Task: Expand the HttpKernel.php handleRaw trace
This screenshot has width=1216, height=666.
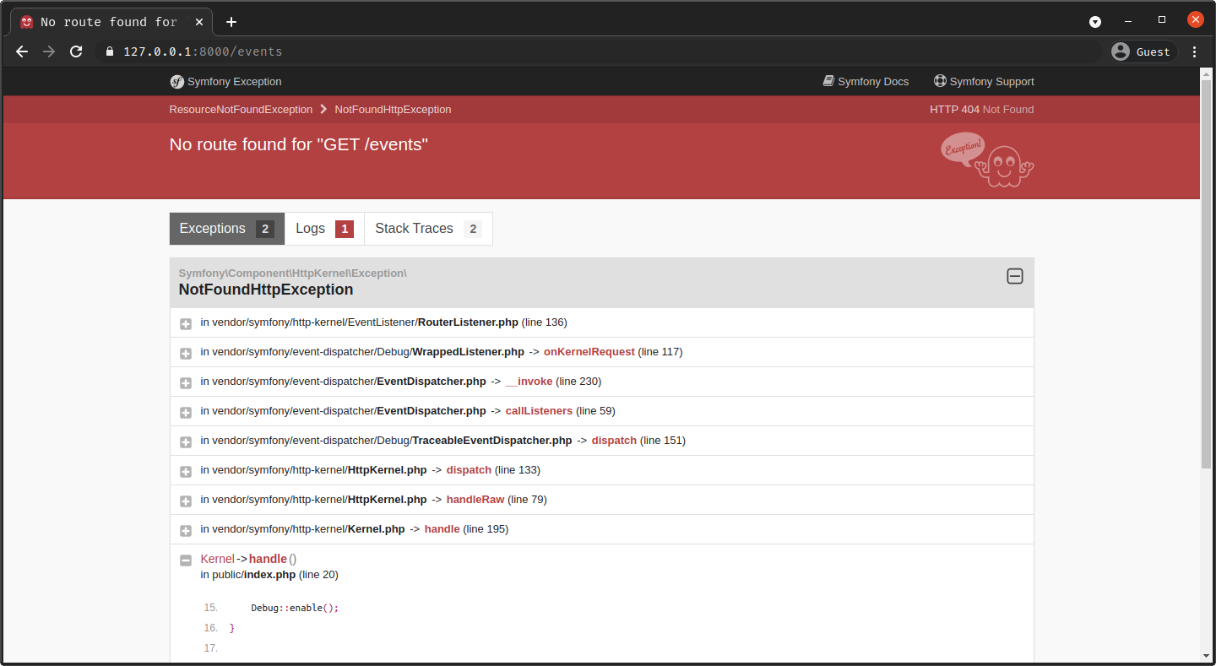Action: click(186, 501)
